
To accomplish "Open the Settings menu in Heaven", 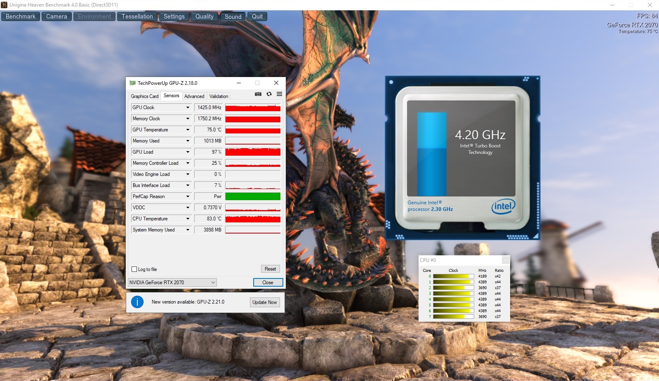I will (174, 16).
